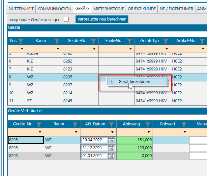Image resolution: width=207 pixels, height=176 pixels.
Task: Open the NE / EIGENTÜMER tab
Action: (x=176, y=9)
